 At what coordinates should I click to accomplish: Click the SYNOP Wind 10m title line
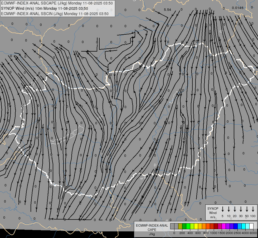click(45, 8)
